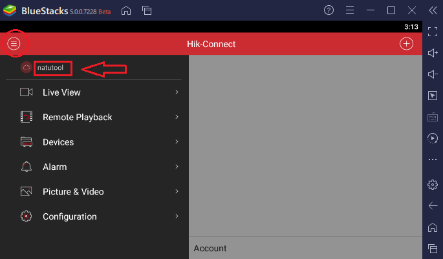Open the Configuration menu item
Viewport: 443px width, 259px height.
point(93,216)
